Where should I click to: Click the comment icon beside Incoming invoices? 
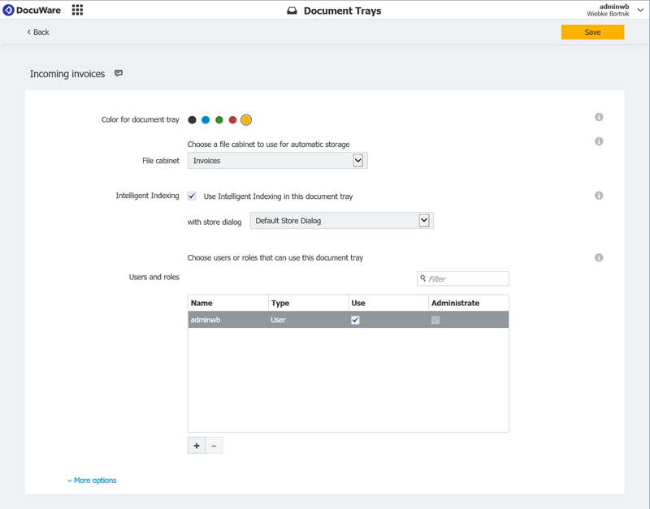coord(119,73)
